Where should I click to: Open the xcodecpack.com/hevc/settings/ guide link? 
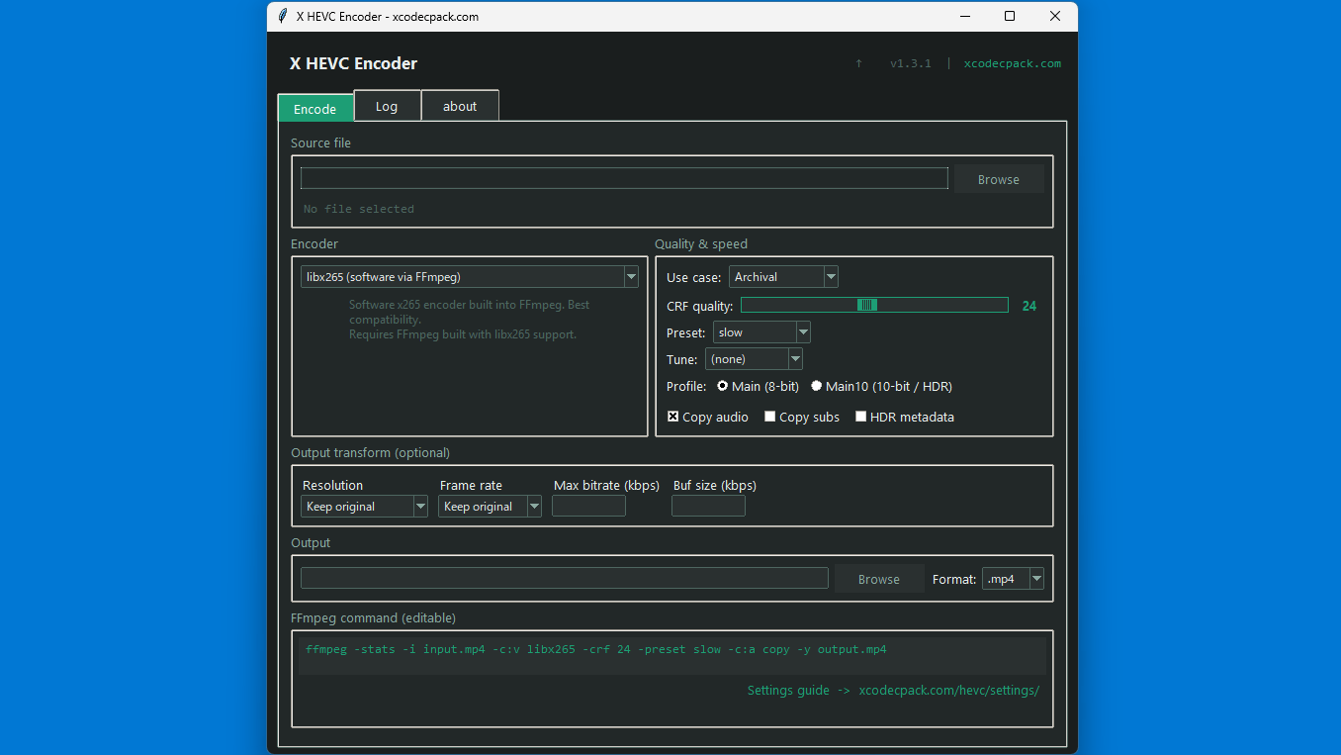pyautogui.click(x=949, y=691)
